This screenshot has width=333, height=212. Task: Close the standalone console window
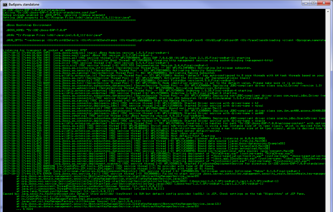324,3
